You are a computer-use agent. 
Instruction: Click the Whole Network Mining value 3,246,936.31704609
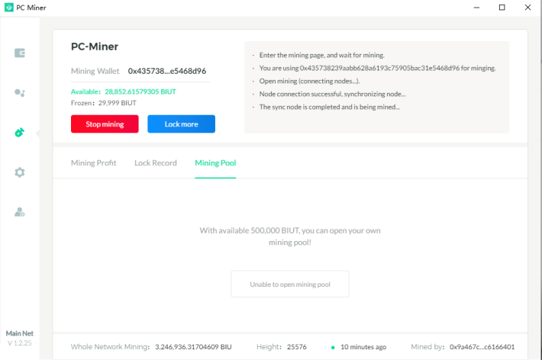(x=193, y=347)
